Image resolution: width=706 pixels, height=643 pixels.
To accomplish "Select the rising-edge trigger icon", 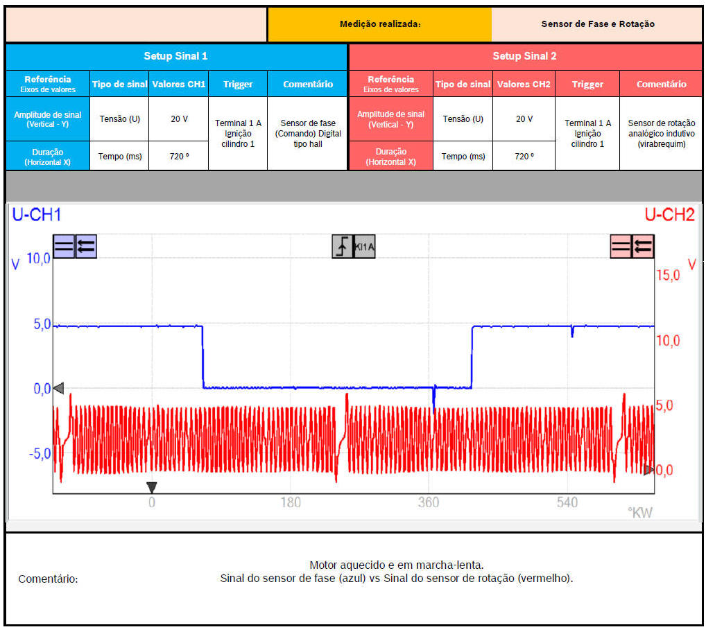I will (343, 247).
